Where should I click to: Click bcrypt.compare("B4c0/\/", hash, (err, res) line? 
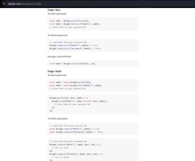point(75,145)
